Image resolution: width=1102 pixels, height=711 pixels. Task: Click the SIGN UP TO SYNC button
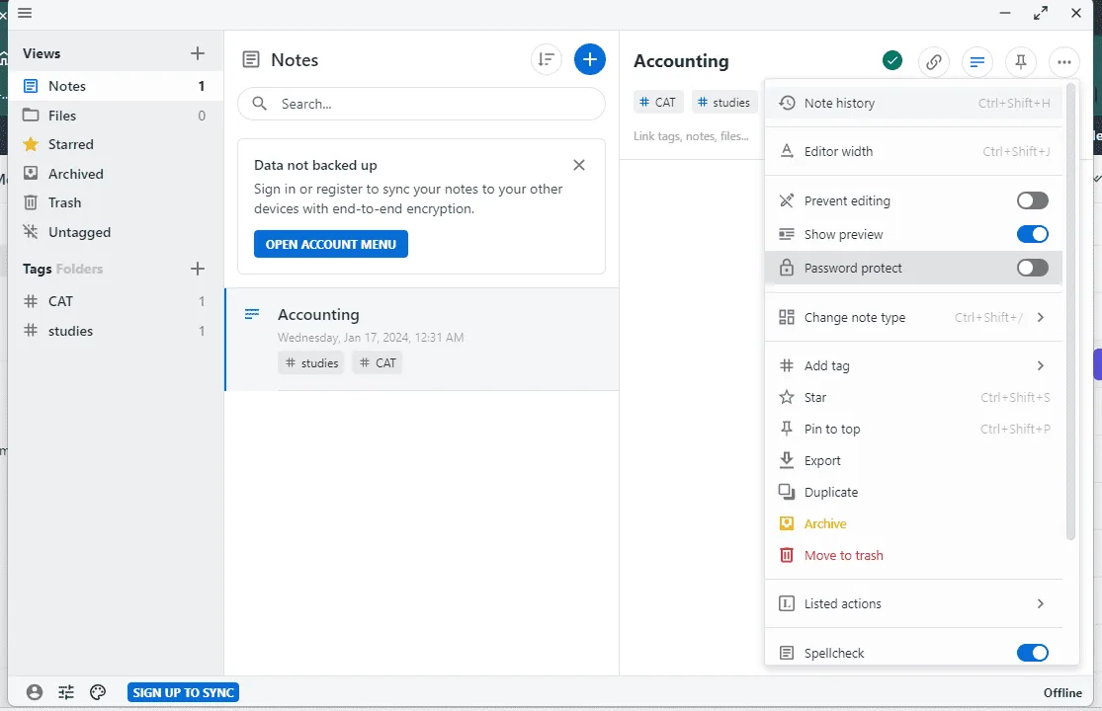(x=184, y=693)
